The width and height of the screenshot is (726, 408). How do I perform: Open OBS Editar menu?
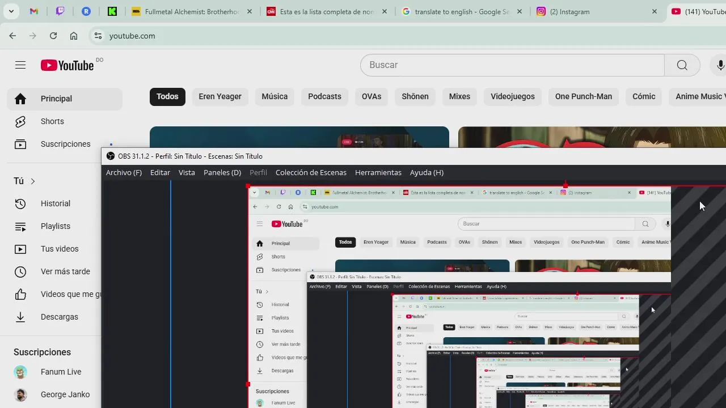pyautogui.click(x=160, y=172)
